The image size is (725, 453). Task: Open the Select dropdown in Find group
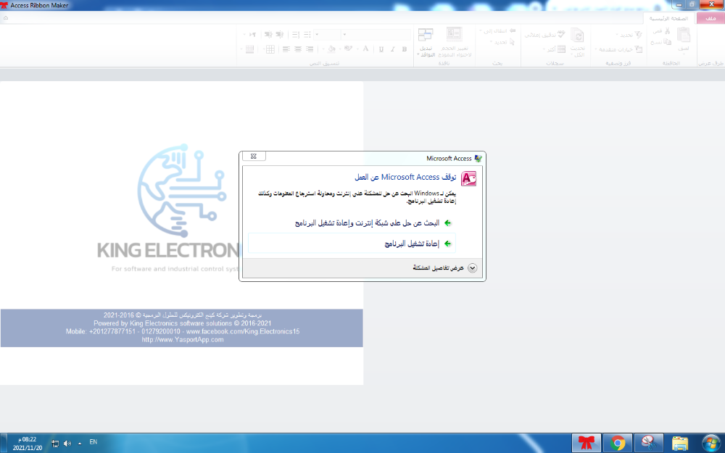[502, 41]
